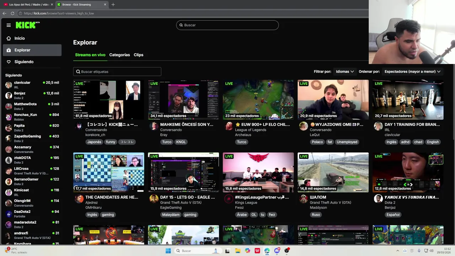
Task: Open DaaDota2 in the Siguiendo list
Action: tap(32, 214)
